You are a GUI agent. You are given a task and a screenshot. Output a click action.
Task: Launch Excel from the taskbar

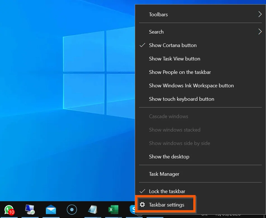[x=113, y=210]
